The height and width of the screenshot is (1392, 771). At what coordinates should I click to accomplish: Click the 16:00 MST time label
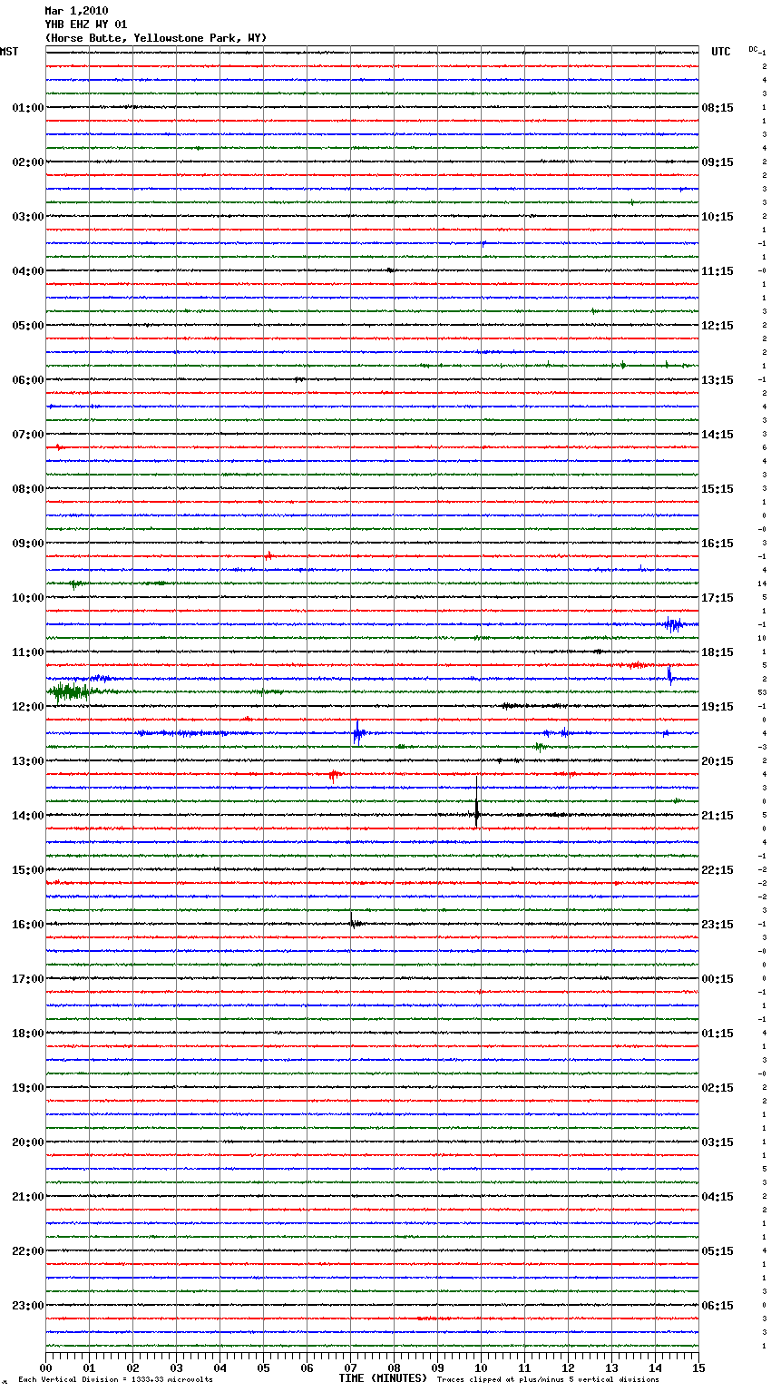[x=28, y=925]
